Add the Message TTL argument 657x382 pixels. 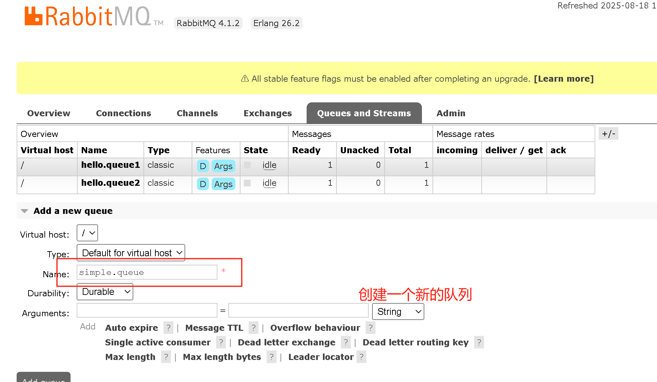click(x=214, y=328)
